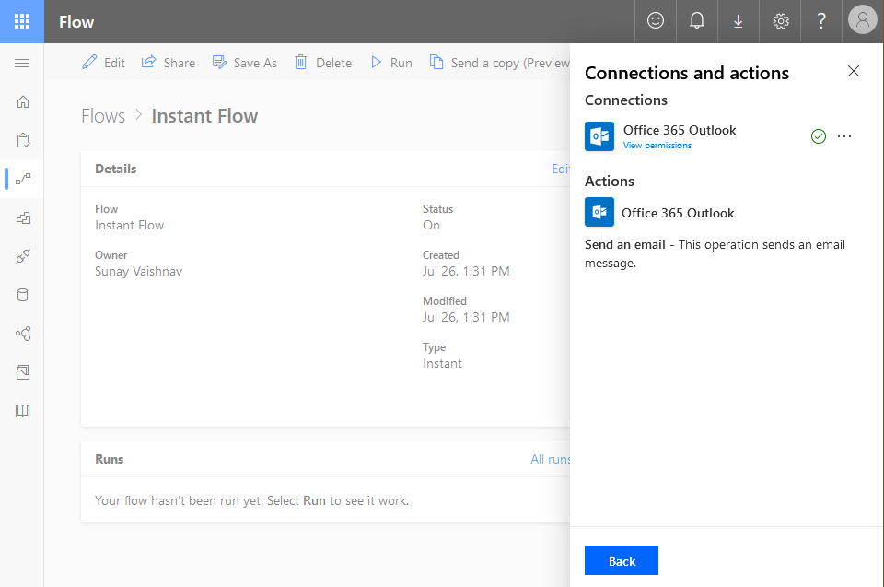
Task: Open Data cylinder icon in sidebar
Action: click(22, 295)
